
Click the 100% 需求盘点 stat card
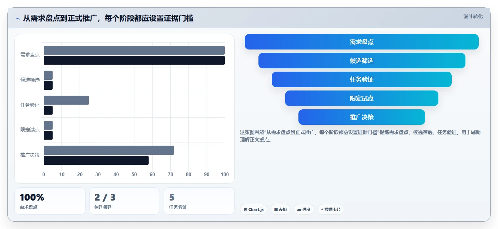[50, 201]
